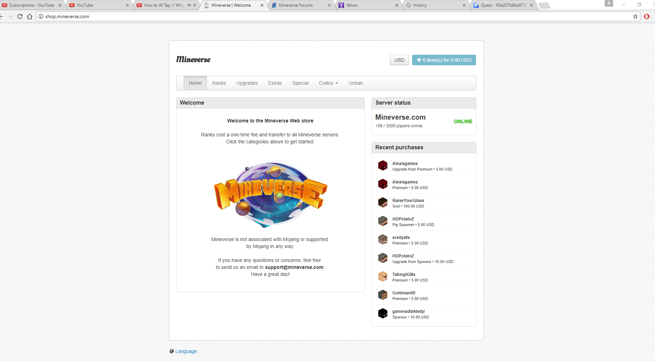Open Alexisgamez avatar for Upgrade from Premium

[383, 166]
